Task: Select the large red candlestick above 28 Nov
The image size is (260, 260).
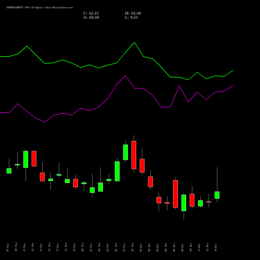Action: point(134,155)
